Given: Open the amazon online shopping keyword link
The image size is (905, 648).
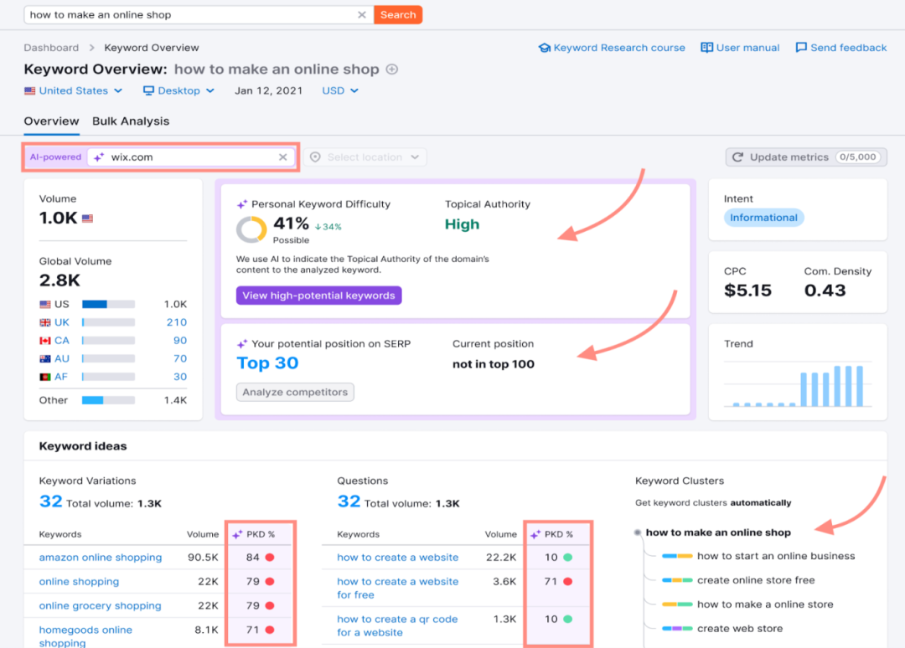Looking at the screenshot, I should [x=101, y=558].
